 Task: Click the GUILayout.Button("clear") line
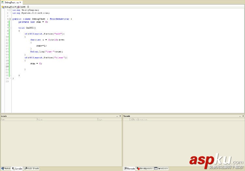[46, 58]
